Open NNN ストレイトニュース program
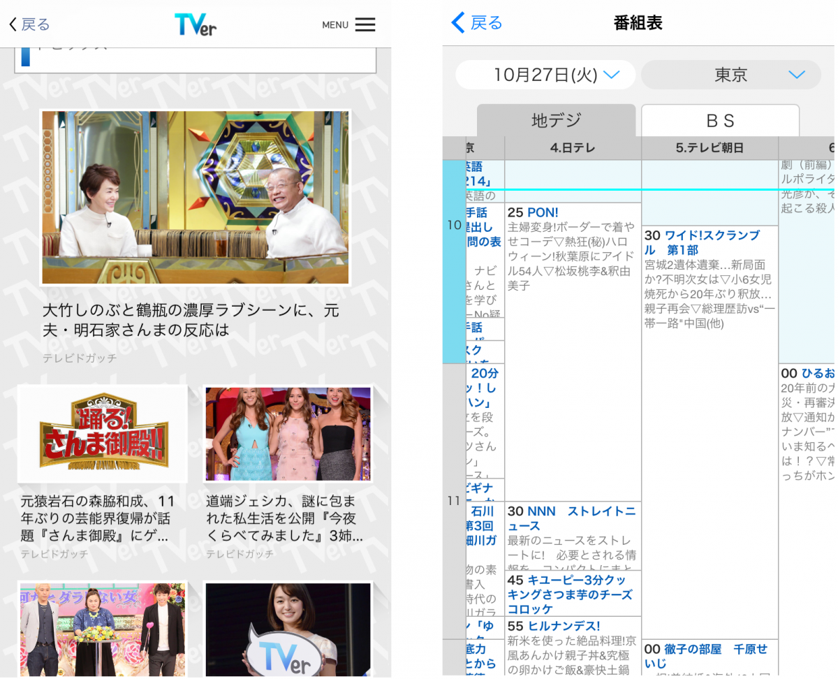Screen dimensions: 838x679 click(573, 536)
